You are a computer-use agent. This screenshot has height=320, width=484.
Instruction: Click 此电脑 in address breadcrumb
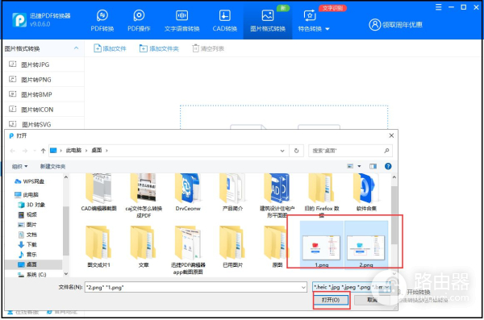point(73,150)
